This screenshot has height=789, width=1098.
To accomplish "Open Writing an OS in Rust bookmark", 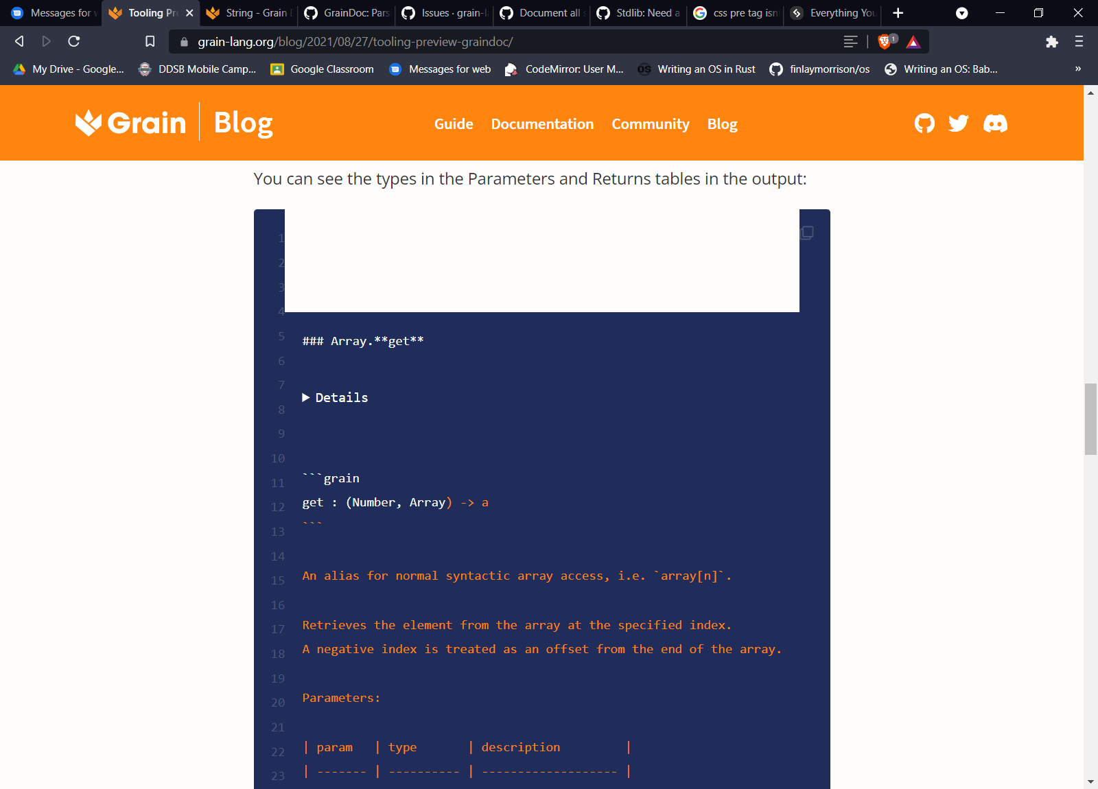I will click(697, 69).
